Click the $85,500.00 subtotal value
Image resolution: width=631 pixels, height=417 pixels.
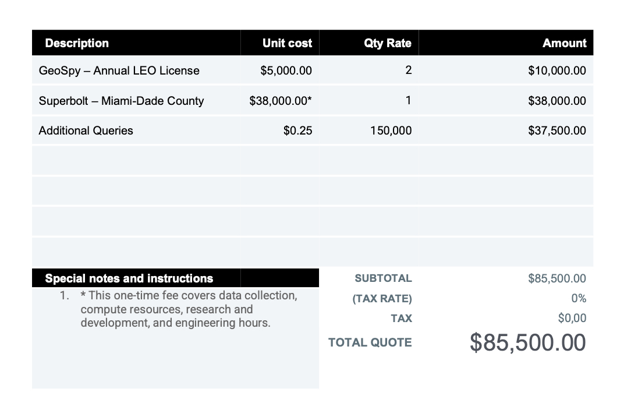pyautogui.click(x=556, y=278)
